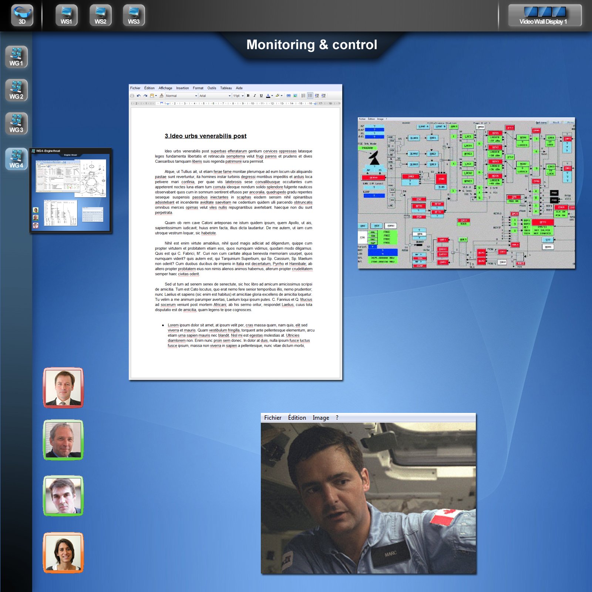
Task: Open the Tableau menu
Action: 226,88
